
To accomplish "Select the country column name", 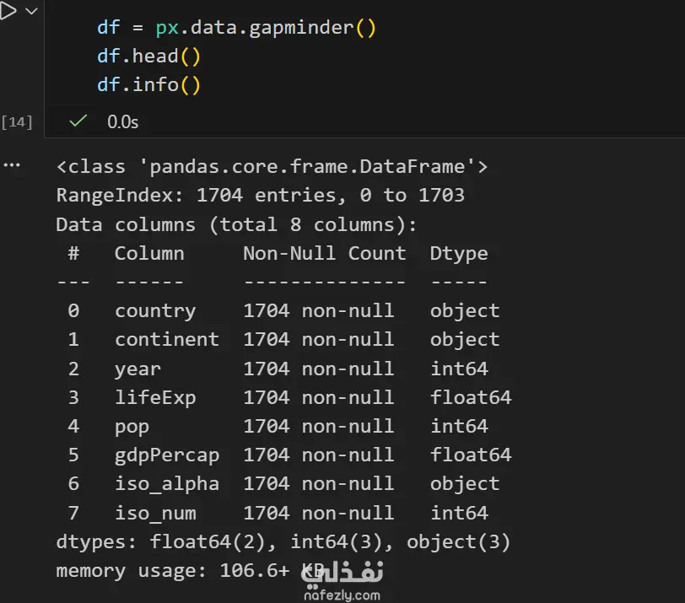I will click(155, 310).
